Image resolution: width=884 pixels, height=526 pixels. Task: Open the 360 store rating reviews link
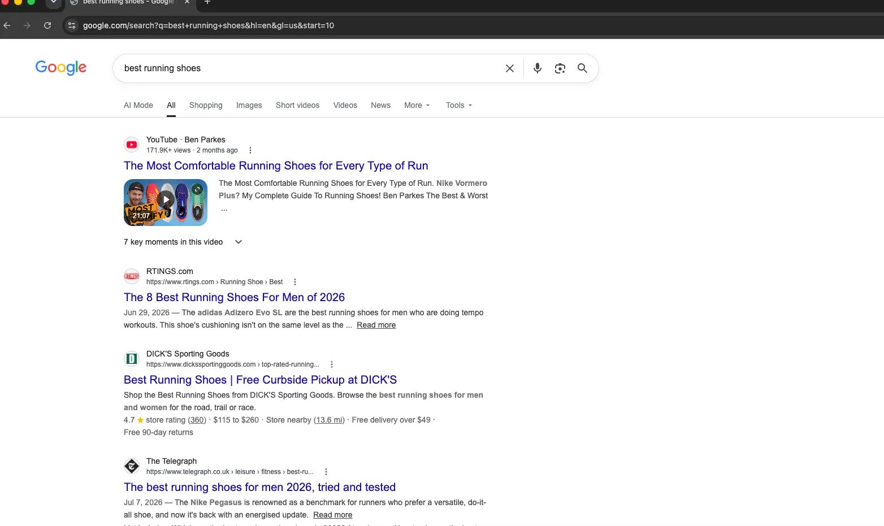click(x=197, y=420)
